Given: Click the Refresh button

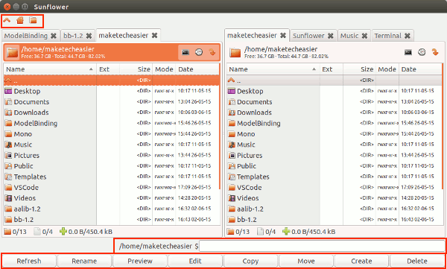Looking at the screenshot, I should tap(29, 261).
